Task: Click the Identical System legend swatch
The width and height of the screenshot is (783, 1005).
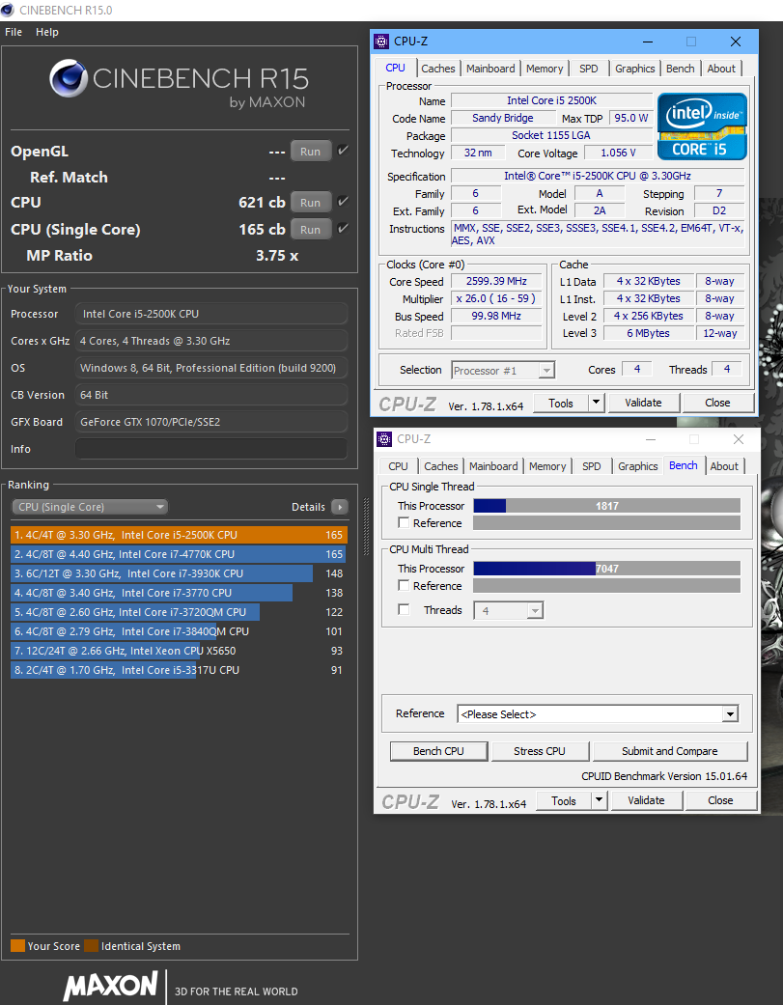Action: coord(92,946)
